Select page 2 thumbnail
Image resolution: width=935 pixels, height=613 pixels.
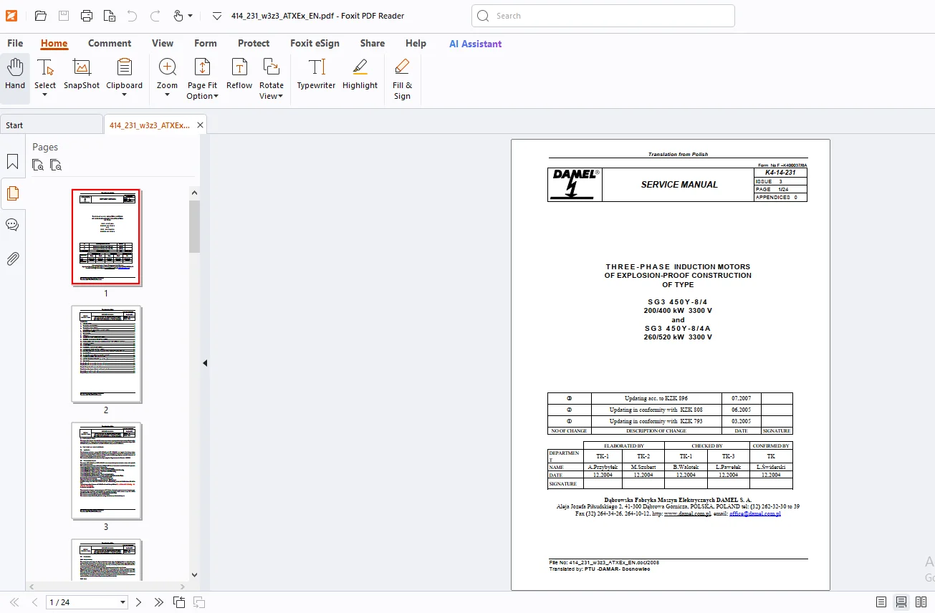point(106,354)
